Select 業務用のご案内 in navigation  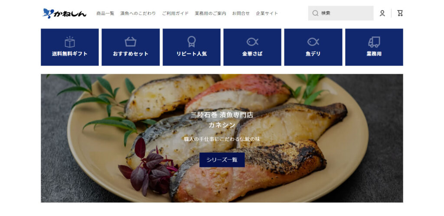click(x=210, y=13)
